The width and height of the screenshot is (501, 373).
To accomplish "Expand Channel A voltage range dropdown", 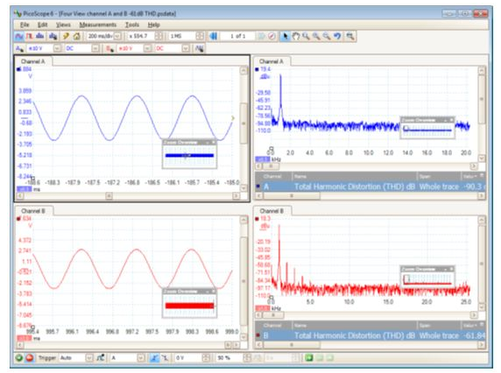I will coord(57,48).
